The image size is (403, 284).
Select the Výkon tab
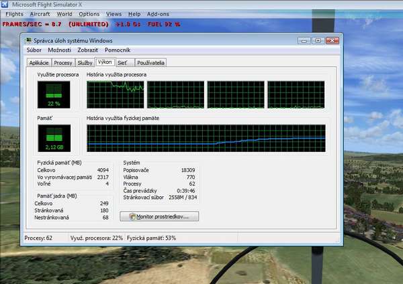(x=105, y=62)
